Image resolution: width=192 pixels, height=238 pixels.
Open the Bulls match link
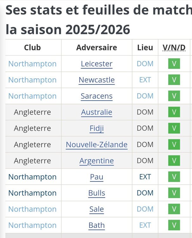pyautogui.click(x=96, y=193)
